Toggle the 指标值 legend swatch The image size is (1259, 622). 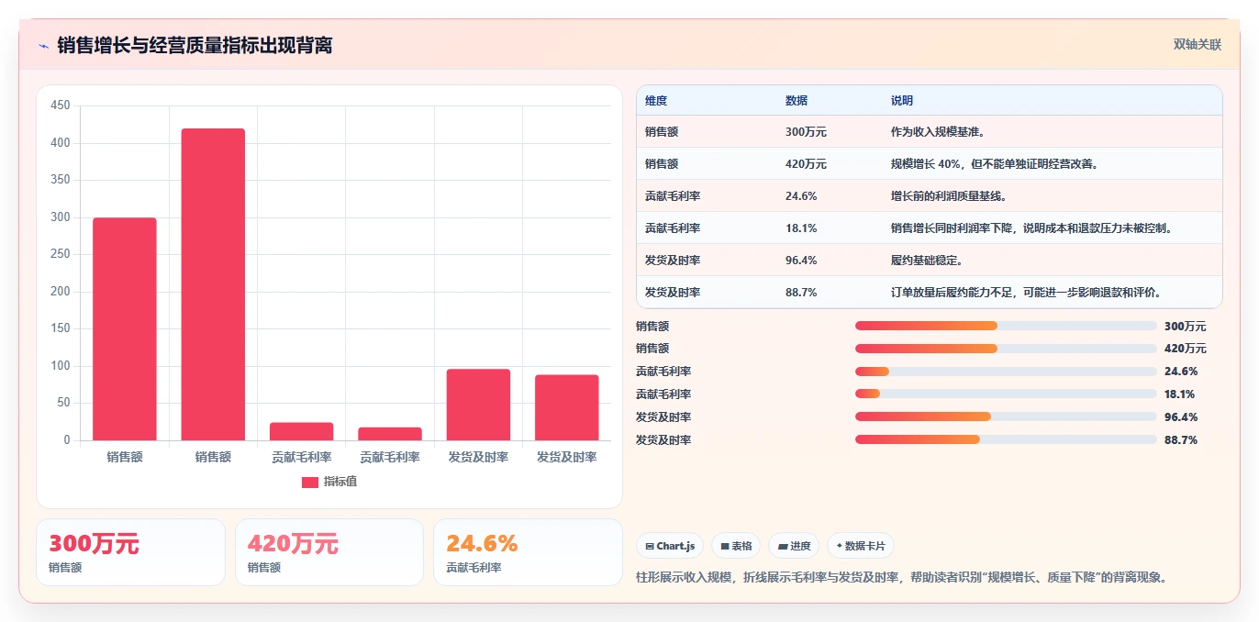310,482
